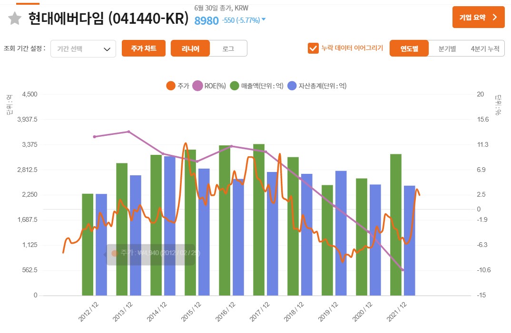Click the price change dropdown arrow
The height and width of the screenshot is (333, 511).
(x=263, y=19)
